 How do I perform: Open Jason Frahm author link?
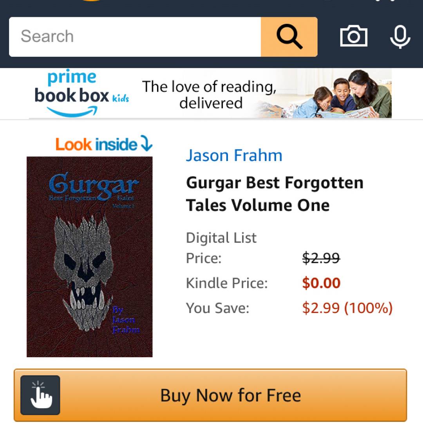tap(234, 155)
